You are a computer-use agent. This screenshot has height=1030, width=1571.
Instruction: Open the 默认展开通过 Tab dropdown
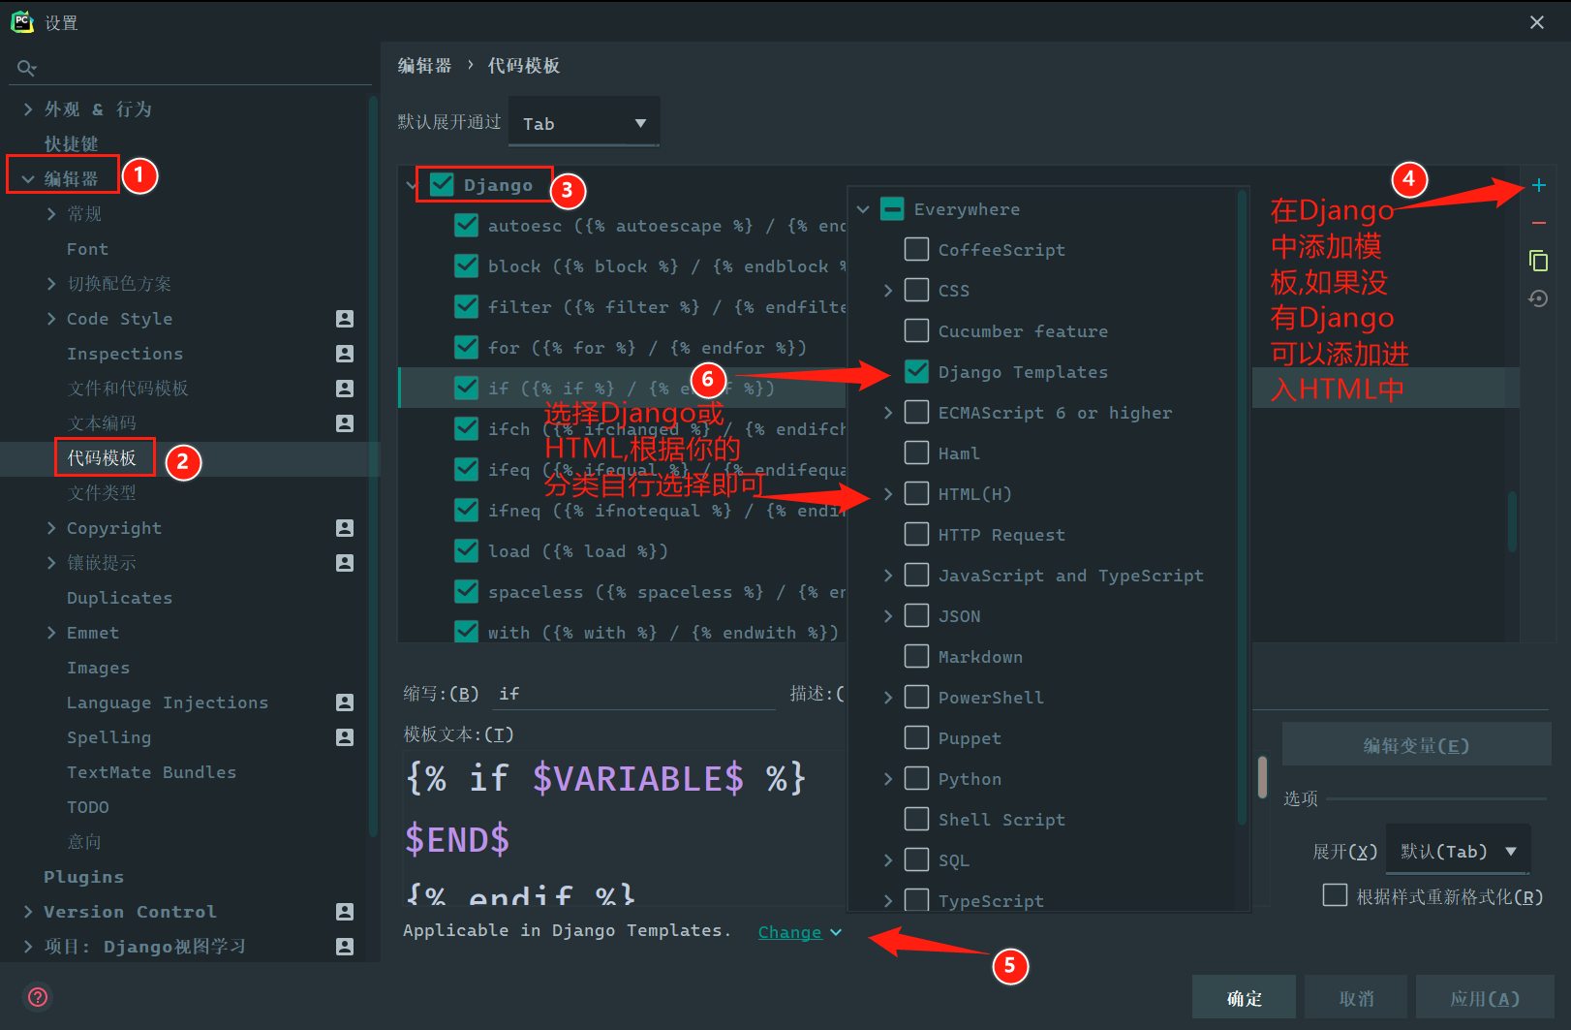point(584,123)
